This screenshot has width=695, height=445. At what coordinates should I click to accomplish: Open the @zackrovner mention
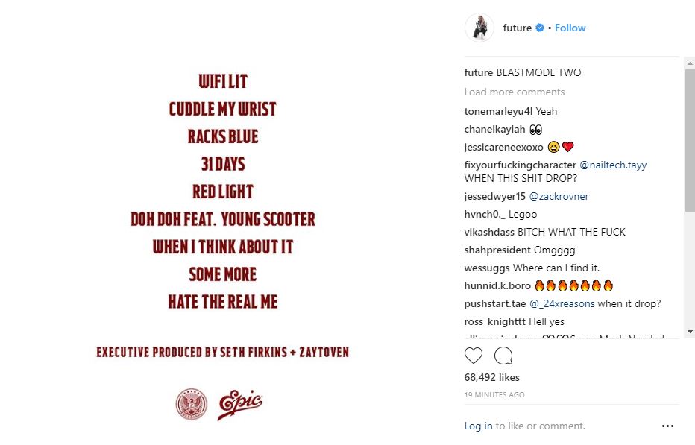(x=559, y=196)
